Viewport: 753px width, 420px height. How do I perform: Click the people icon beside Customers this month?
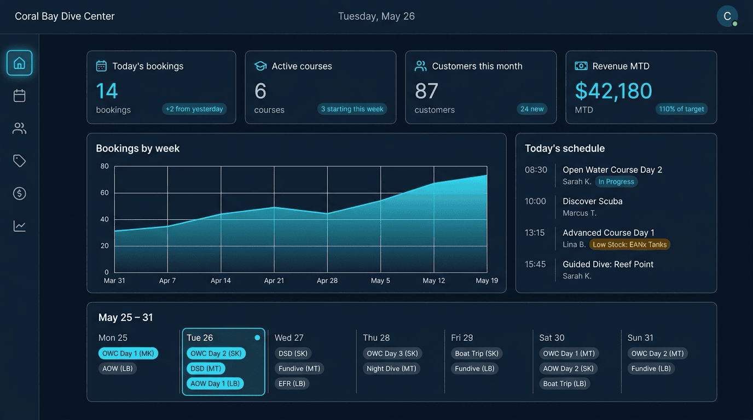click(x=420, y=66)
